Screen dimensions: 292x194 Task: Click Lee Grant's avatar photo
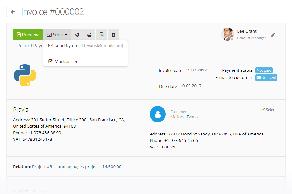click(x=227, y=34)
